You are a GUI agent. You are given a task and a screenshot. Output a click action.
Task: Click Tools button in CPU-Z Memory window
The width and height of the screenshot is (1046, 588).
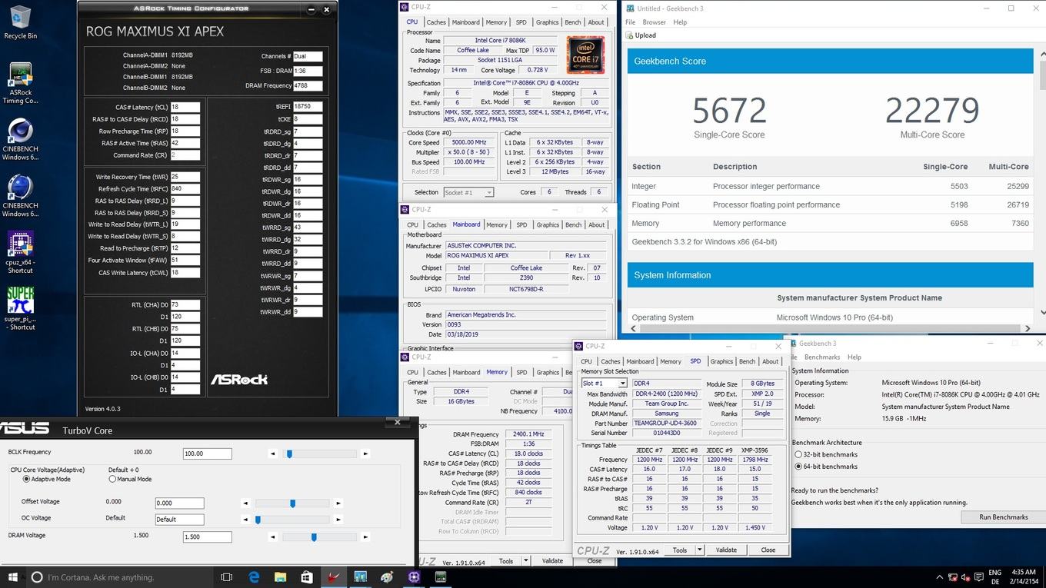pyautogui.click(x=505, y=560)
